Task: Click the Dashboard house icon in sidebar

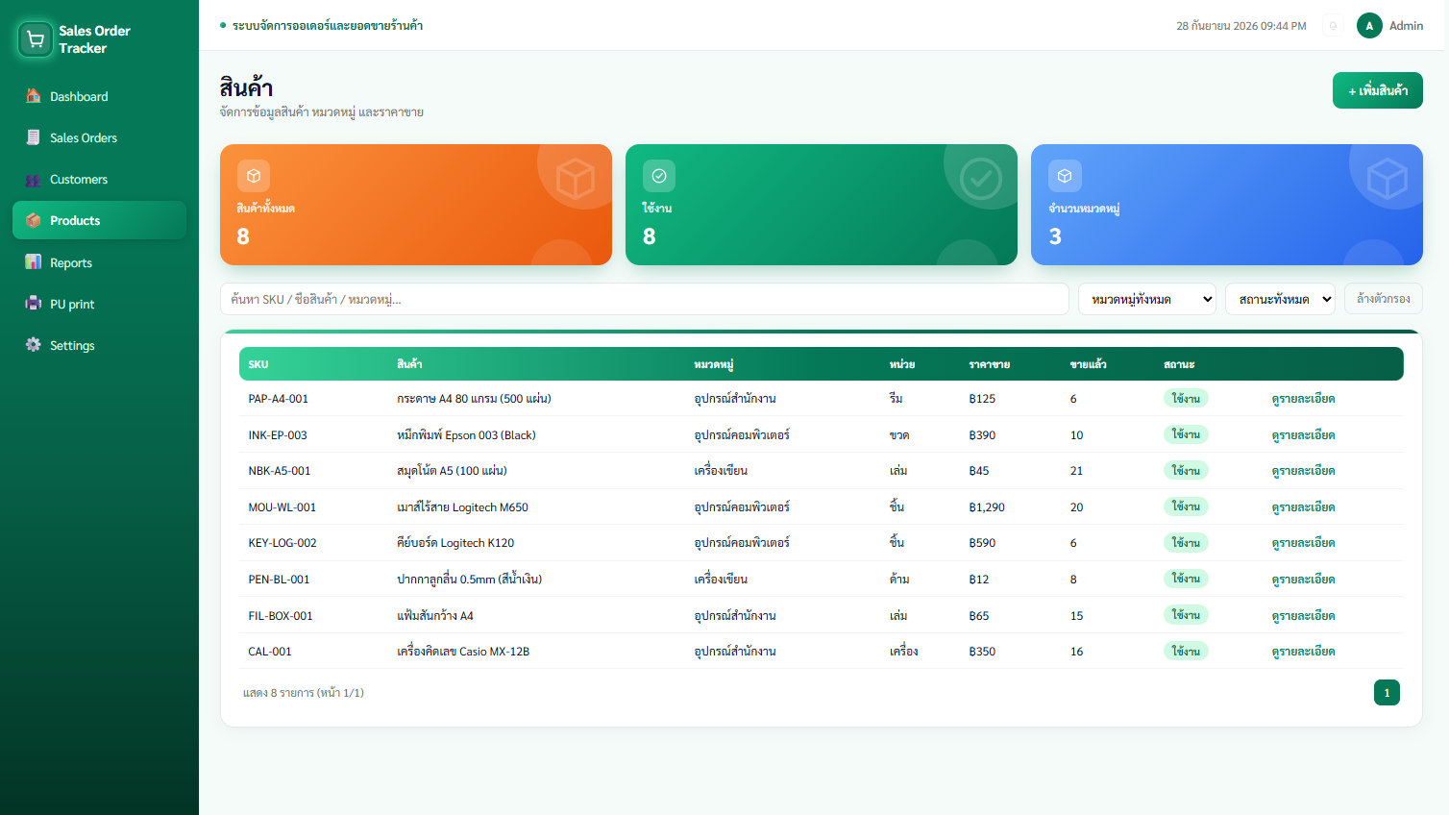Action: click(34, 96)
